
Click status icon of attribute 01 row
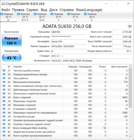[4, 70]
